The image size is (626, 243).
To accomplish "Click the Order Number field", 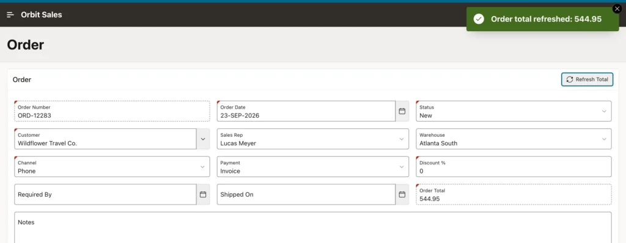I will coord(112,111).
